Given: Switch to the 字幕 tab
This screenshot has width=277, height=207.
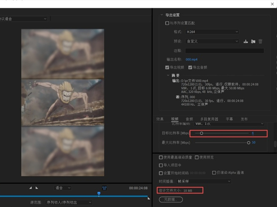Looking at the screenshot, I should tap(229, 119).
